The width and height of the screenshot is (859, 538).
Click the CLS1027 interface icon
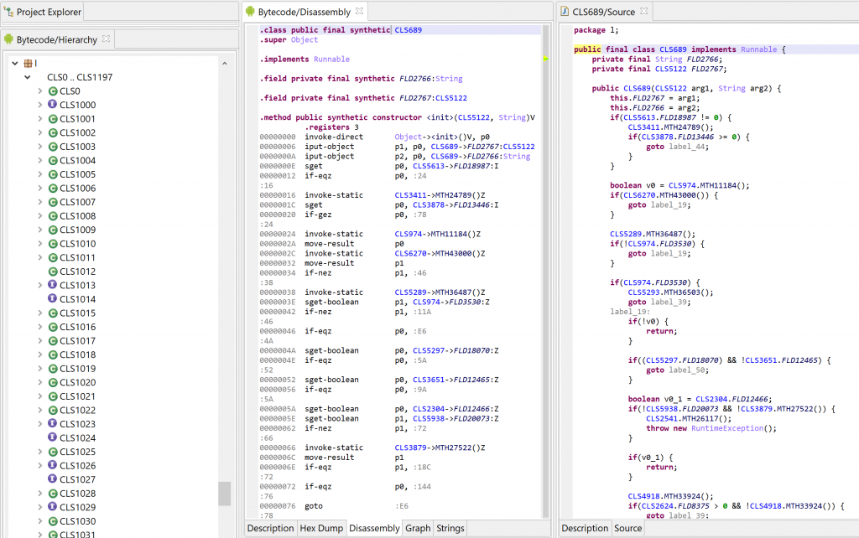pos(53,479)
